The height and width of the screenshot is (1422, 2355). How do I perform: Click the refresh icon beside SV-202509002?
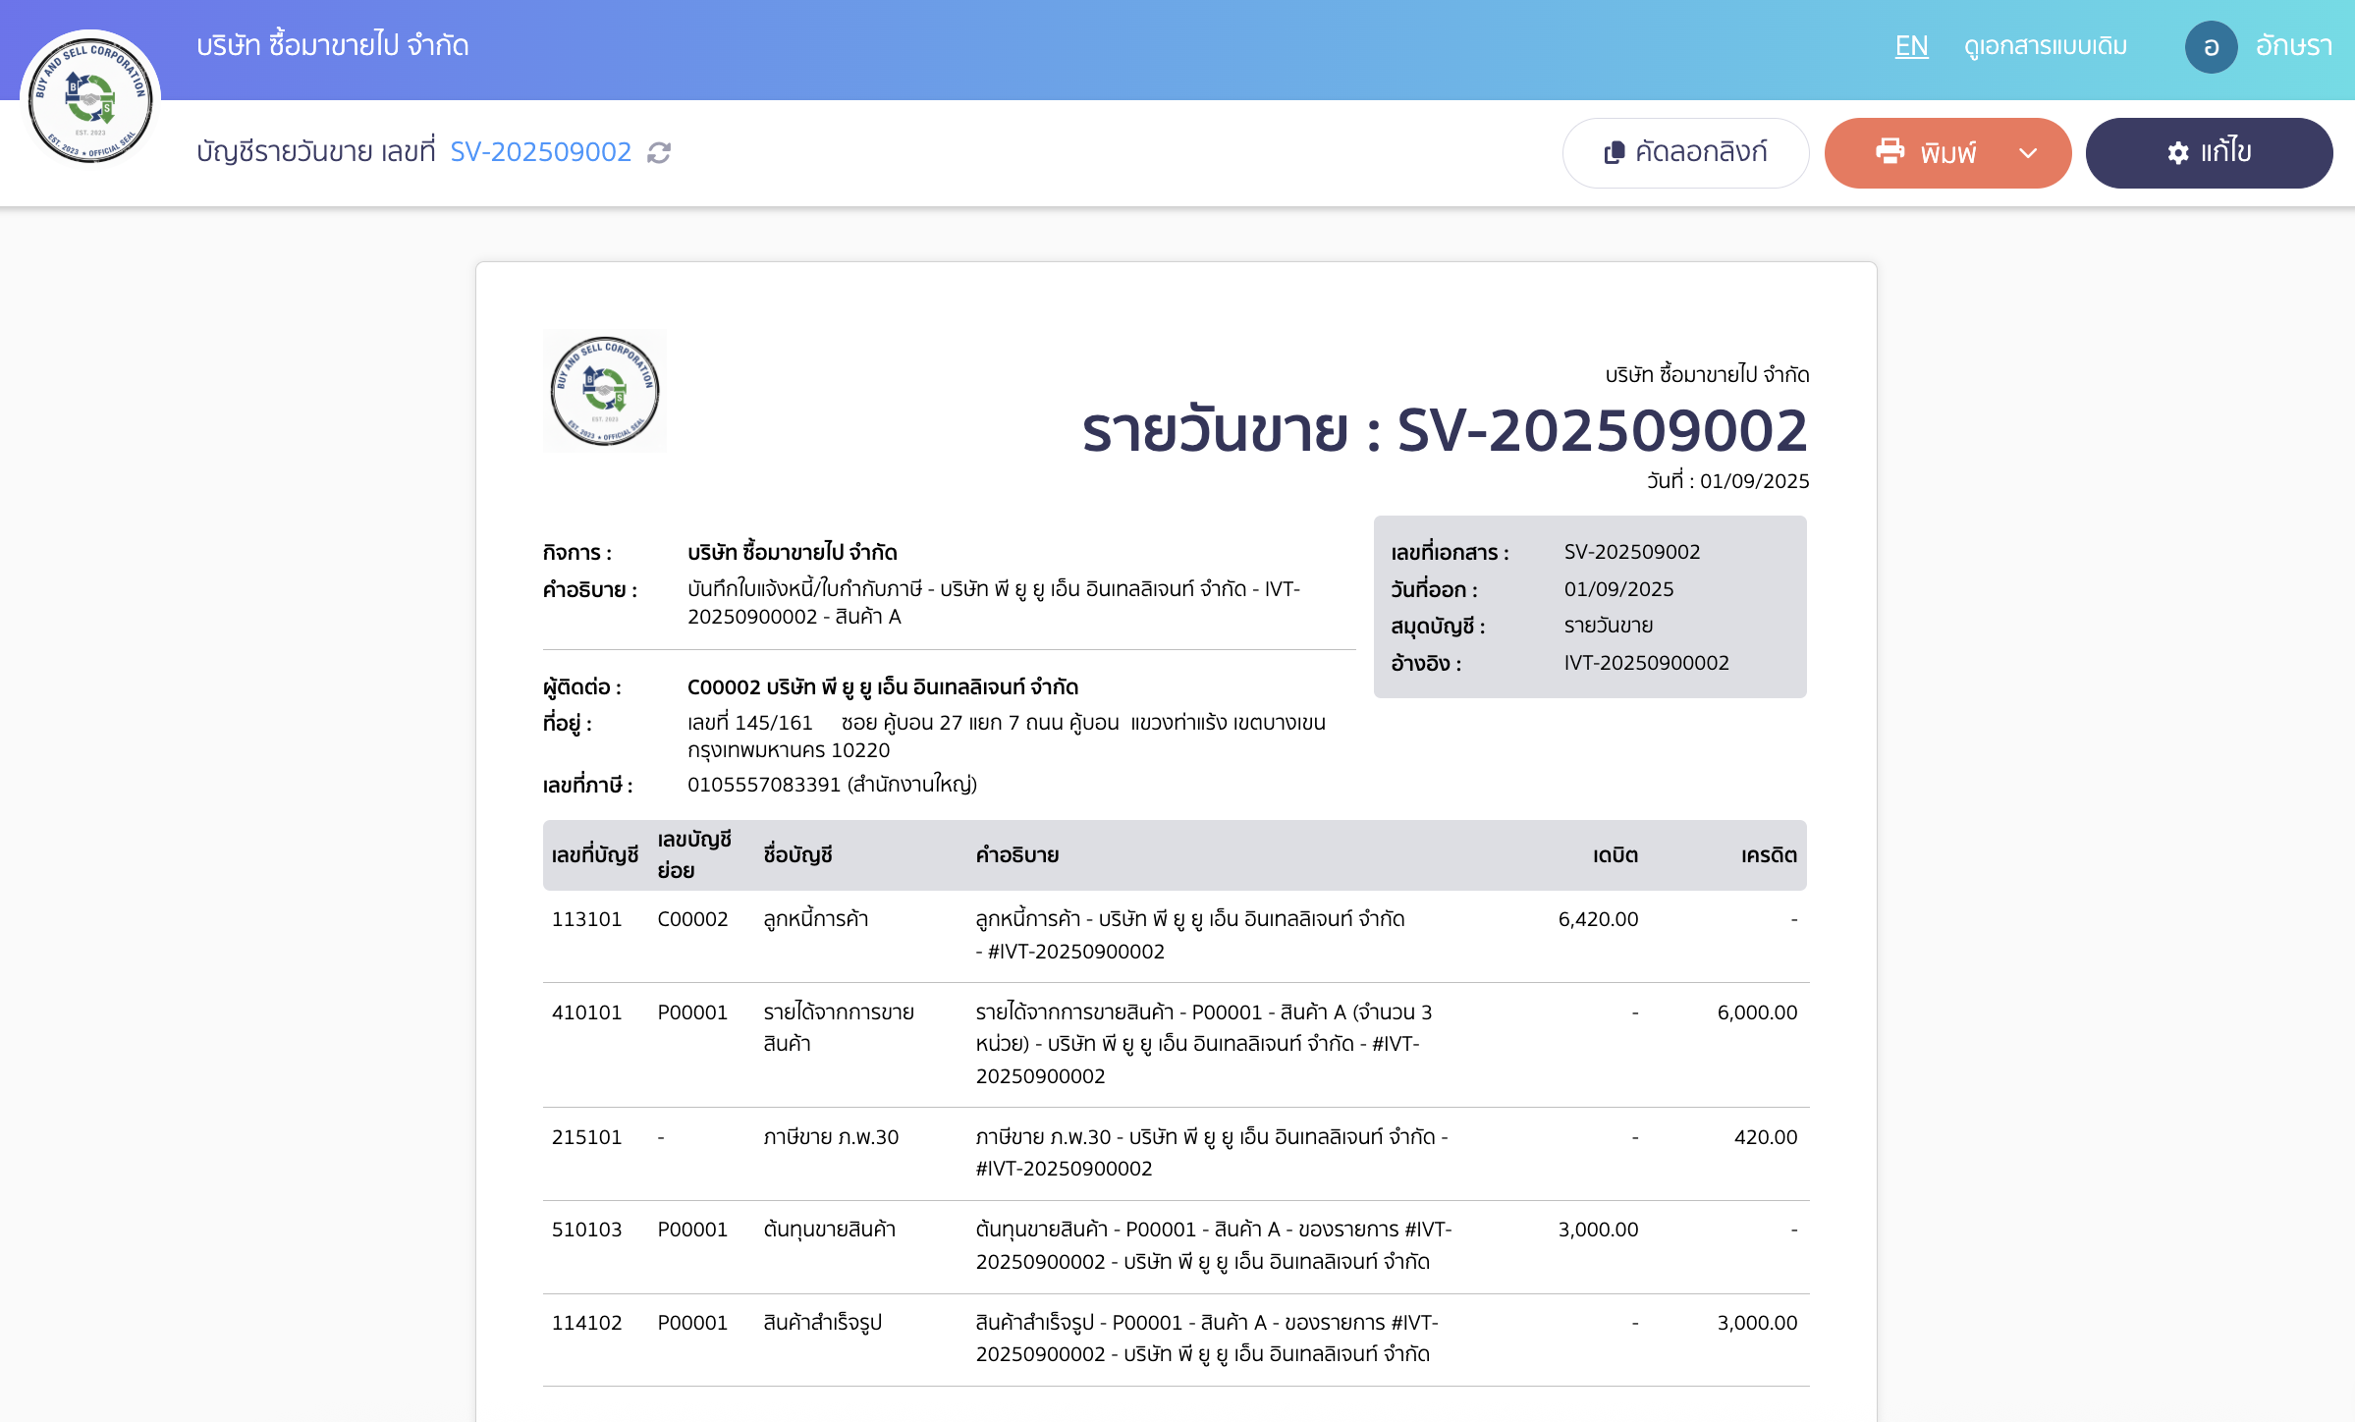click(x=658, y=152)
